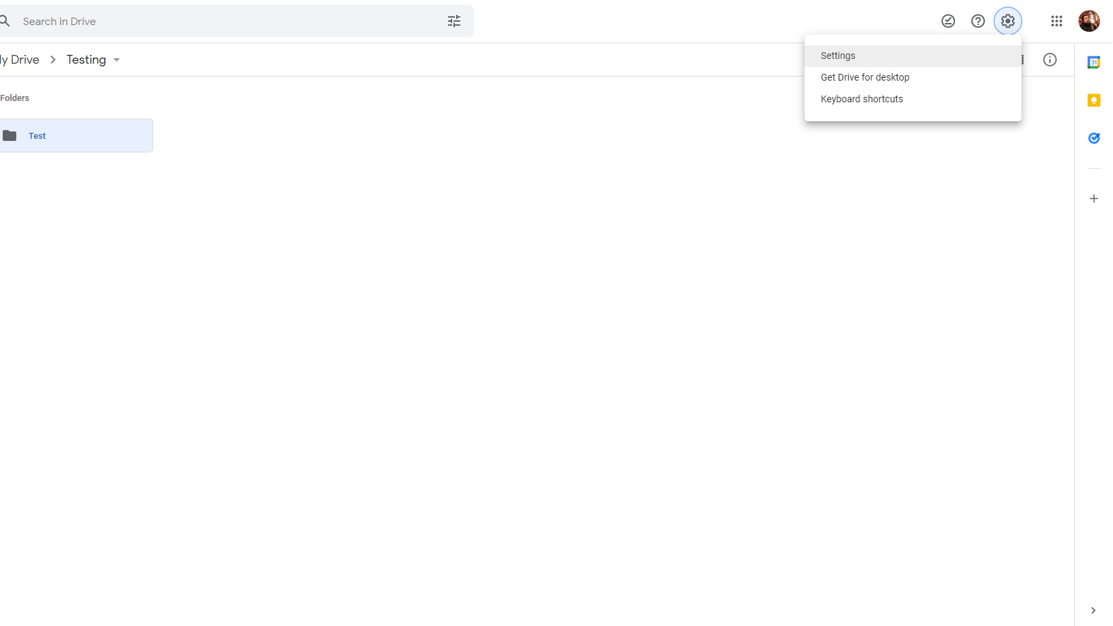Select Settings from the gear menu
The width and height of the screenshot is (1113, 626).
tap(913, 56)
